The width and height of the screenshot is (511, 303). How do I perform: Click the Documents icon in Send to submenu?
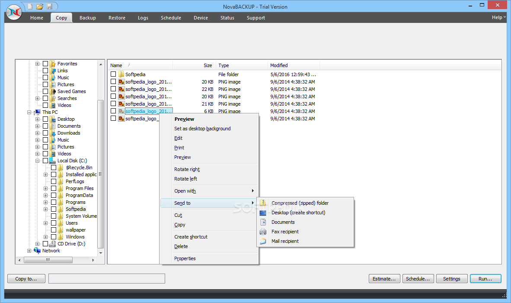(263, 222)
